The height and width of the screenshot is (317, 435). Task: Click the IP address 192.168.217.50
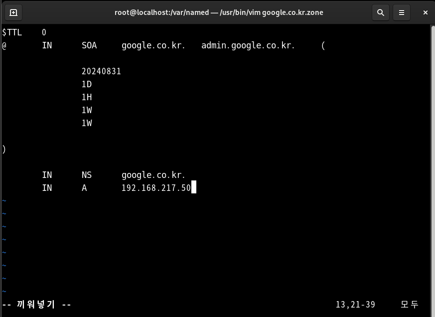(156, 188)
